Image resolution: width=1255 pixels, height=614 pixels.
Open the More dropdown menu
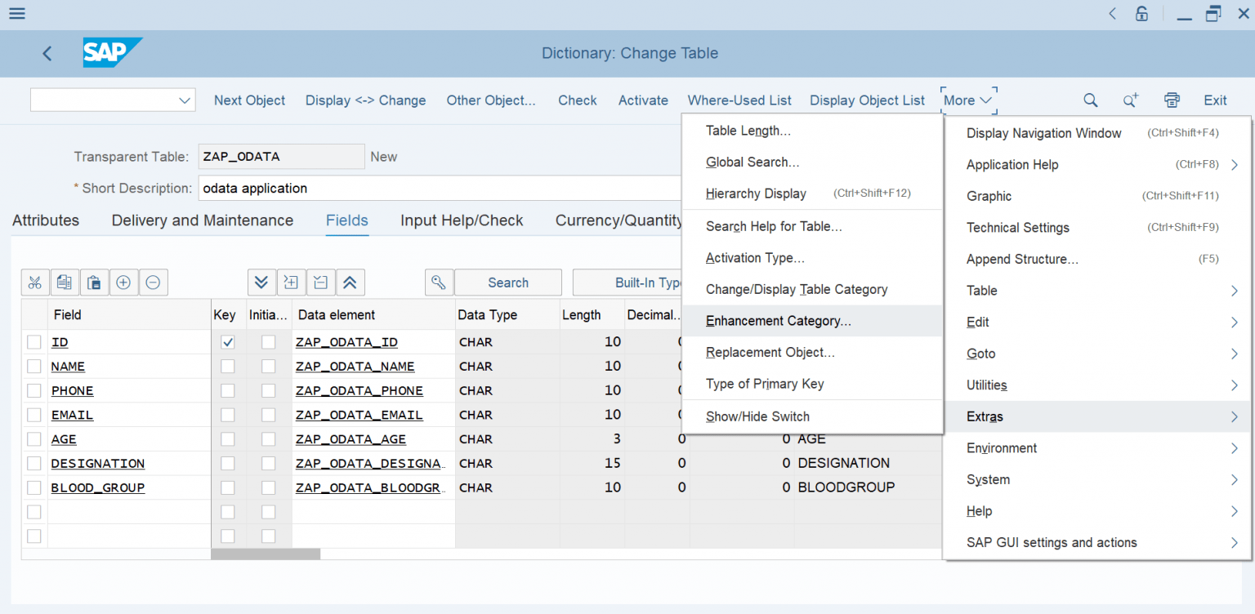967,100
